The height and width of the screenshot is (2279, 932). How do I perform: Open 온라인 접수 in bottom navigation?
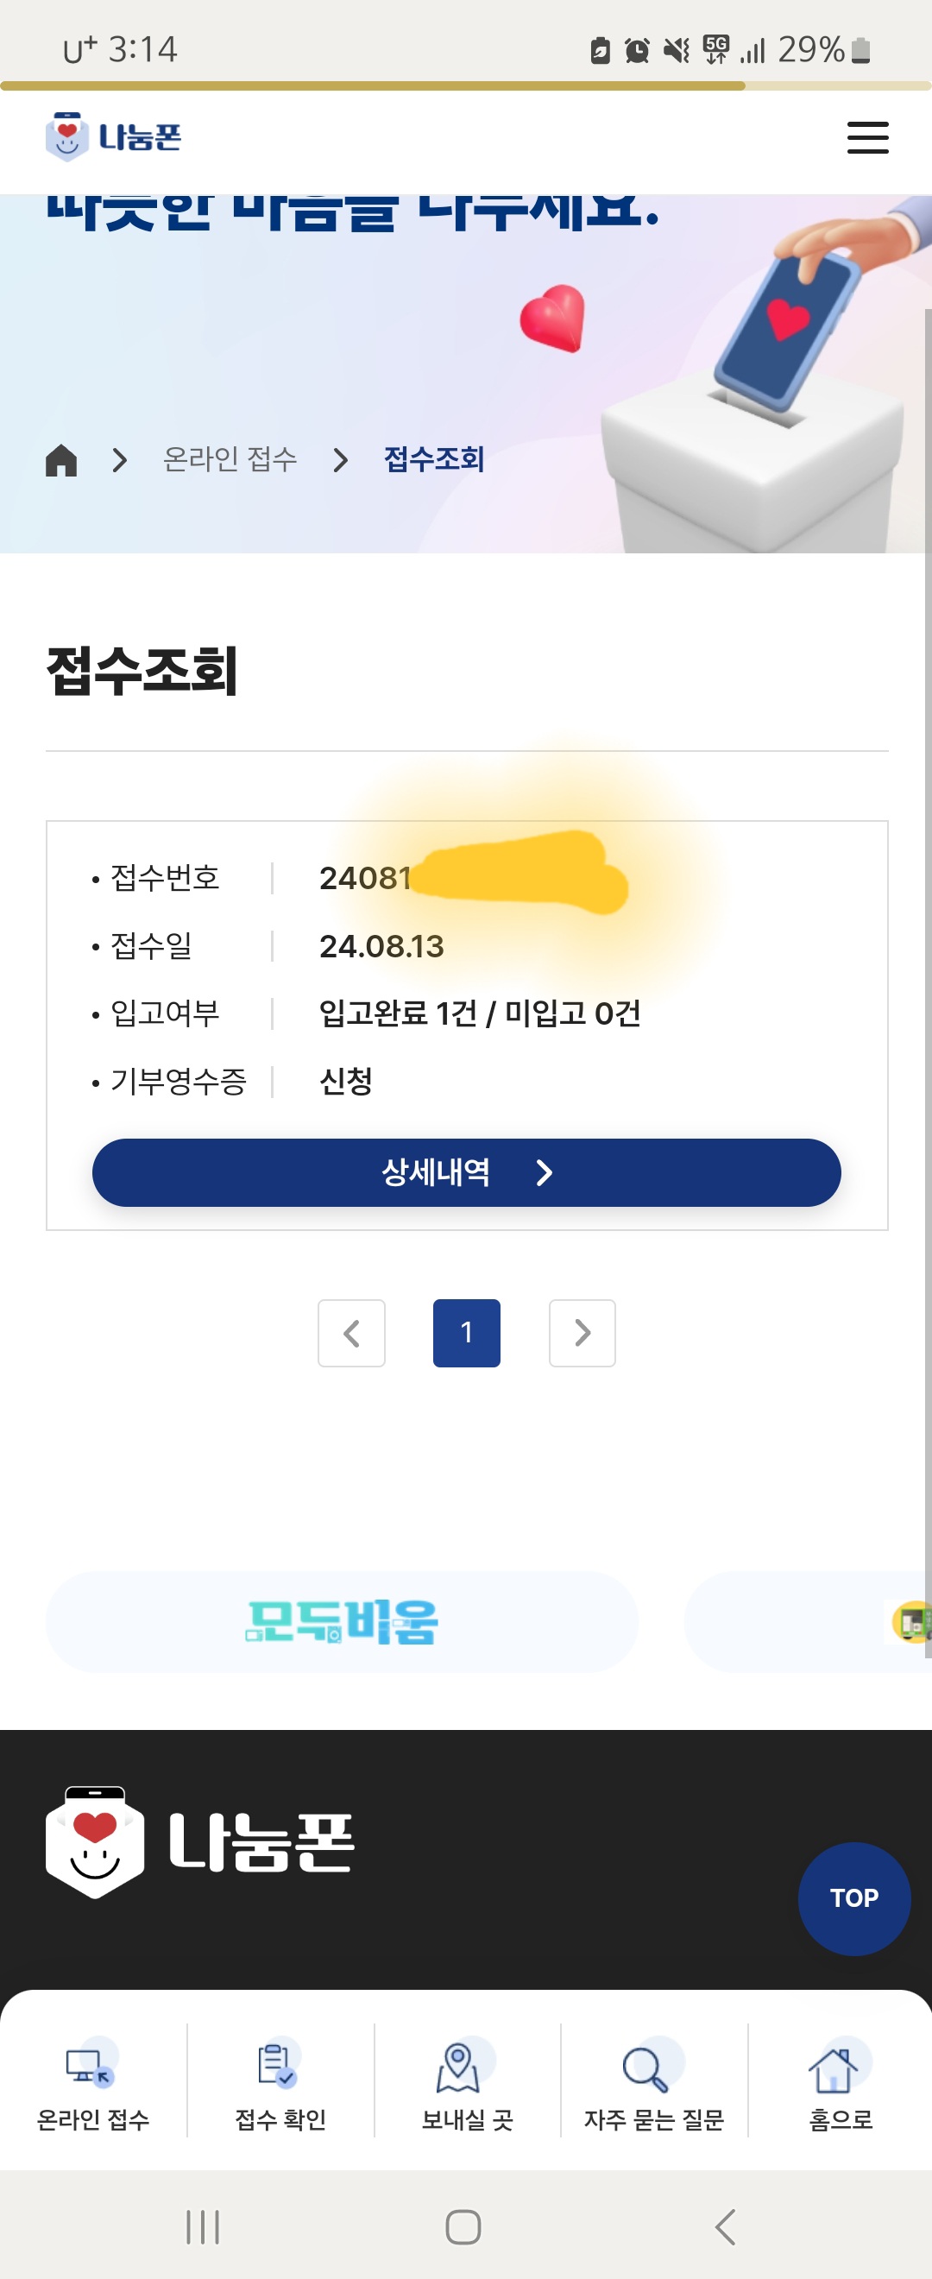pos(93,2080)
